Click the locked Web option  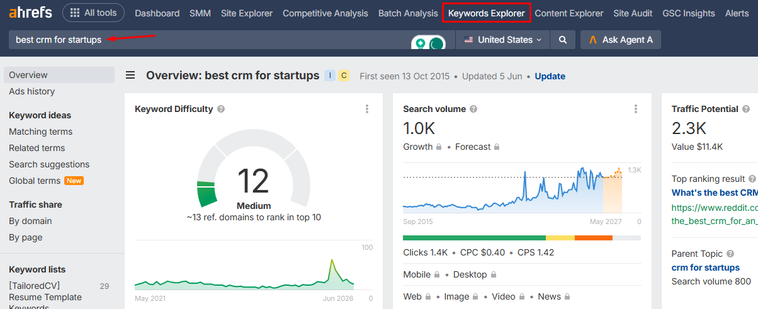coord(417,296)
